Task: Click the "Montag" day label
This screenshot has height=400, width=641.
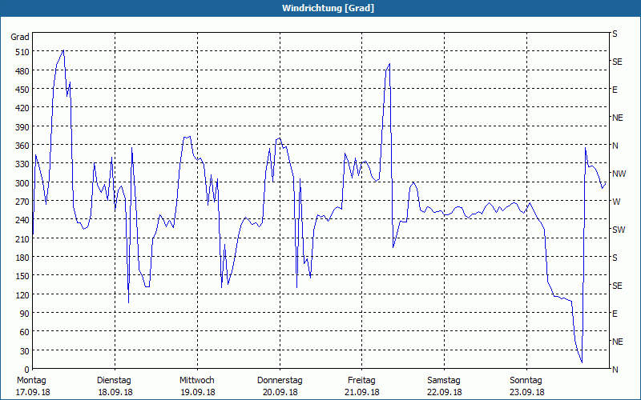Action: 31,381
